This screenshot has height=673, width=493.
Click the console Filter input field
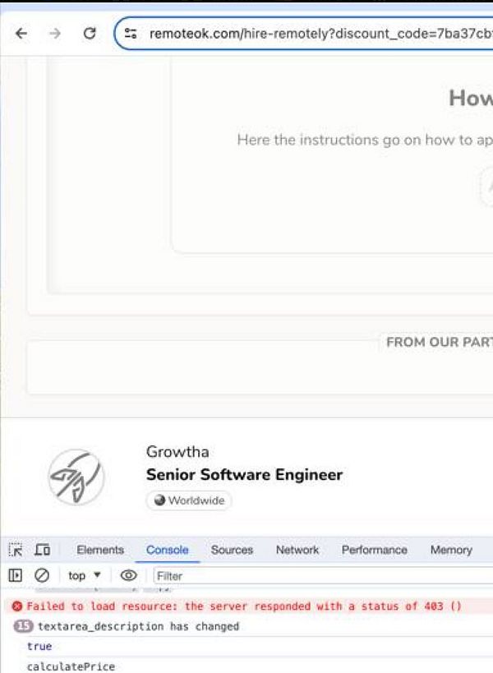coord(323,575)
